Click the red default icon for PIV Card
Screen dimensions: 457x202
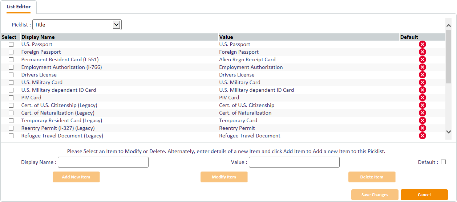coord(422,98)
